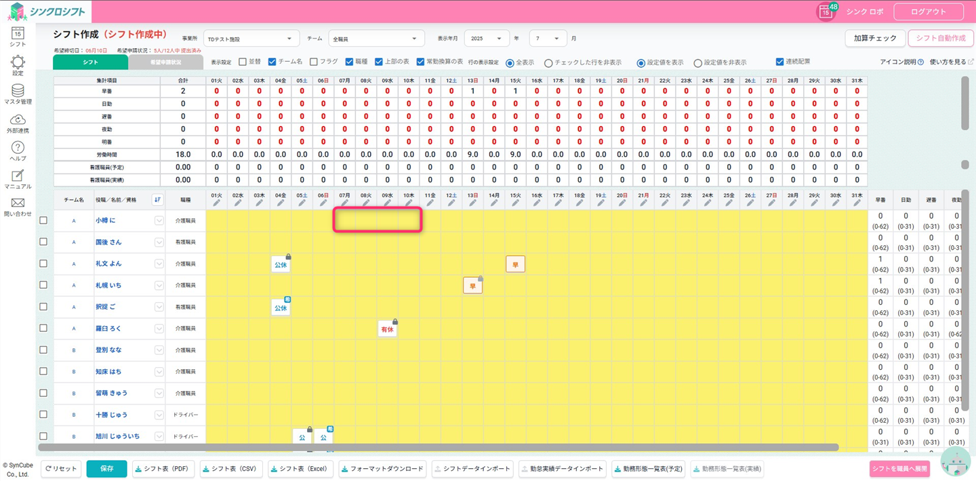
Task: Uncheck the 上部の表 checkbox
Action: (379, 62)
